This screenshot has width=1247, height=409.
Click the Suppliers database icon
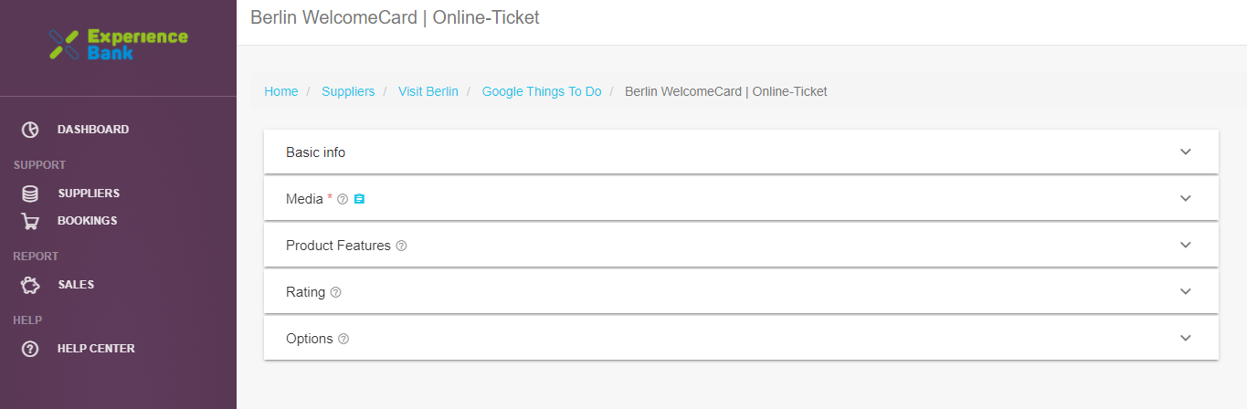(x=30, y=194)
